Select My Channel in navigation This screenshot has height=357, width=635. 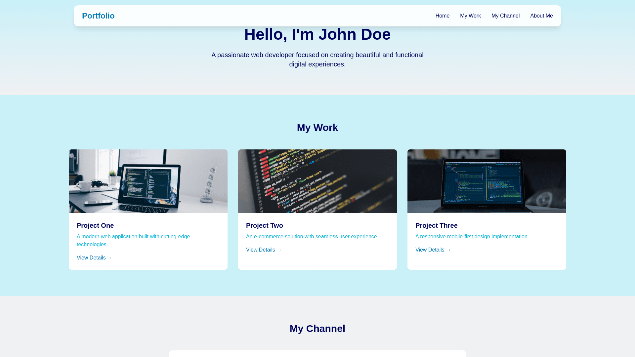[x=505, y=16]
